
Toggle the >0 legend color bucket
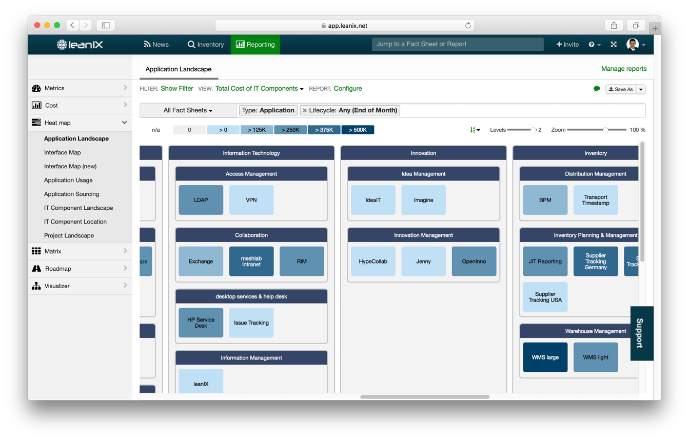pos(223,130)
